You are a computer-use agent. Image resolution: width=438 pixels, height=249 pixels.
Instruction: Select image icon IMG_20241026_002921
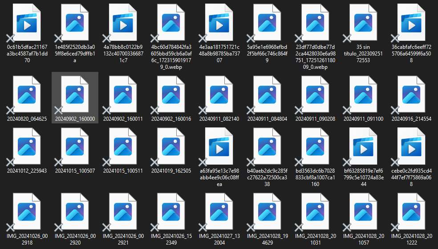pyautogui.click(x=123, y=212)
